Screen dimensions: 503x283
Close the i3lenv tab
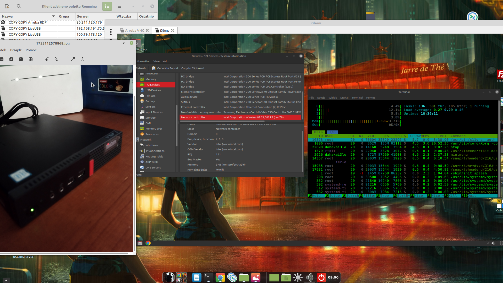coord(173,30)
